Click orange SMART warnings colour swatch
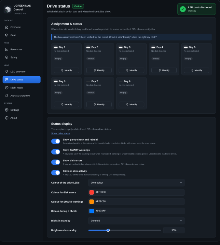This screenshot has height=245, width=220. tap(91, 202)
